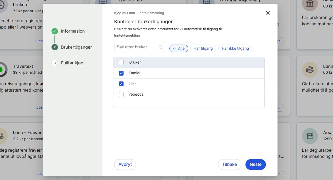Show all users with the Alle filter
The height and width of the screenshot is (180, 333).
179,48
